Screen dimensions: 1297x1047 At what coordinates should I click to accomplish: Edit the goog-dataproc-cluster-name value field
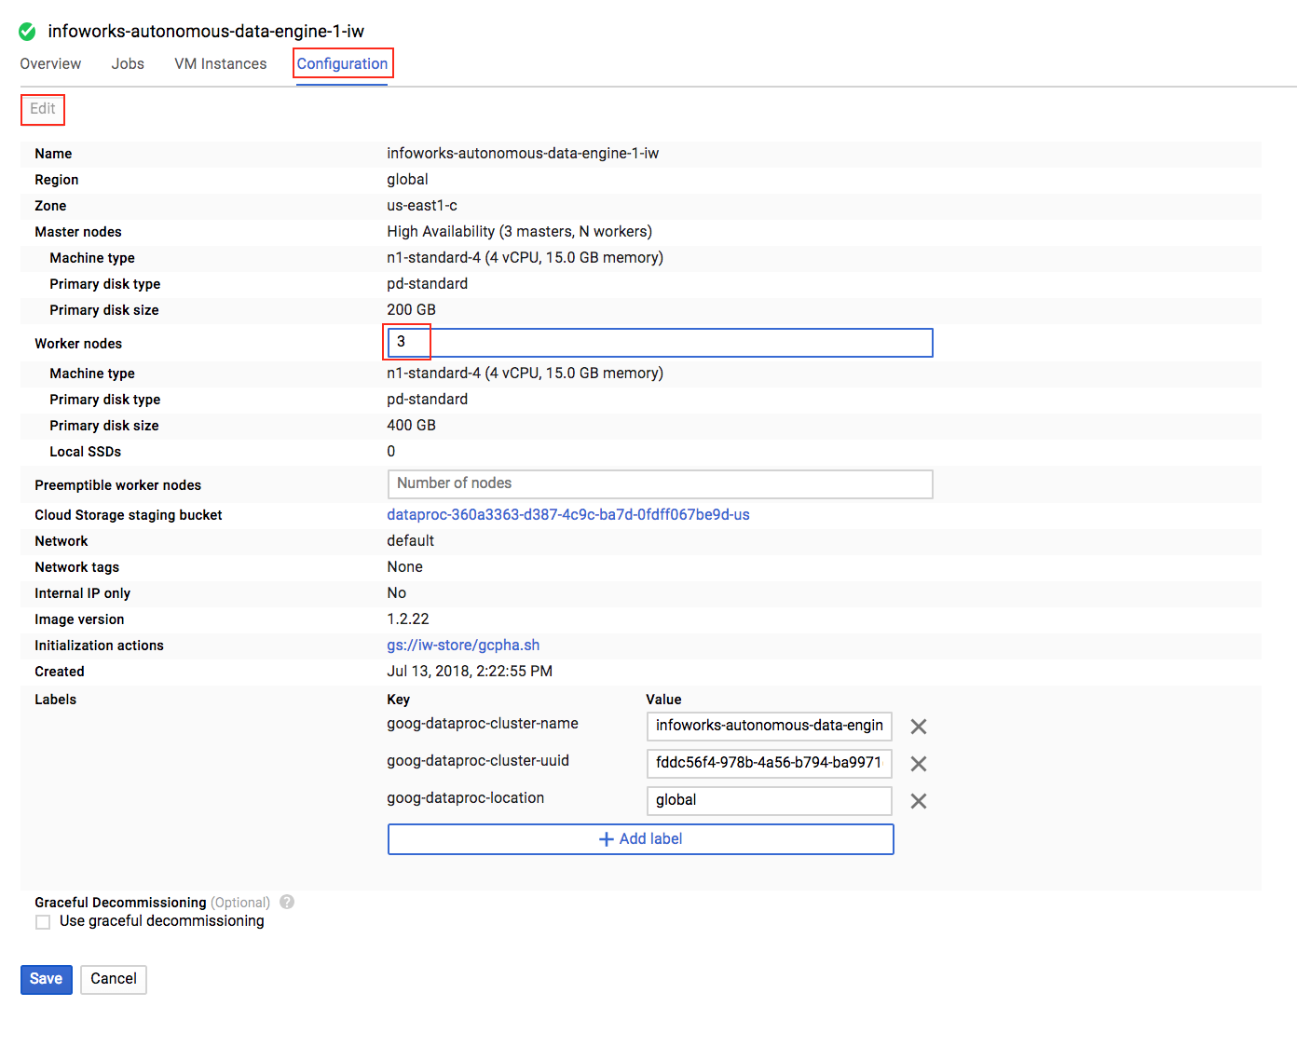pos(769,727)
